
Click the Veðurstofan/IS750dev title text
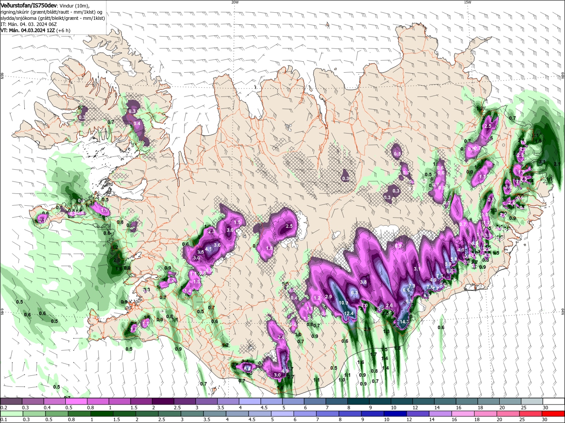point(29,5)
